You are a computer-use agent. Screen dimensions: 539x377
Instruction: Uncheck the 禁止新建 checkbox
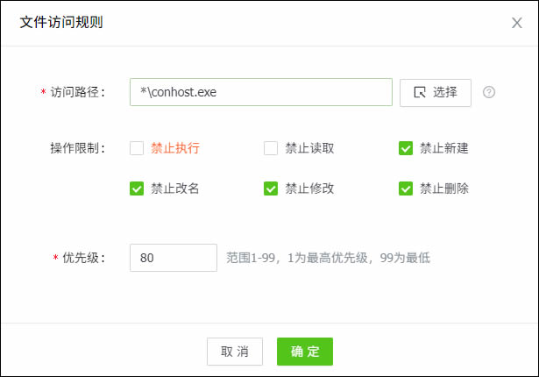click(406, 148)
